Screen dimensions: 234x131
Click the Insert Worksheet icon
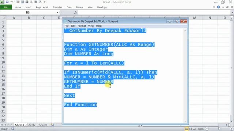pyautogui.click(x=52, y=125)
